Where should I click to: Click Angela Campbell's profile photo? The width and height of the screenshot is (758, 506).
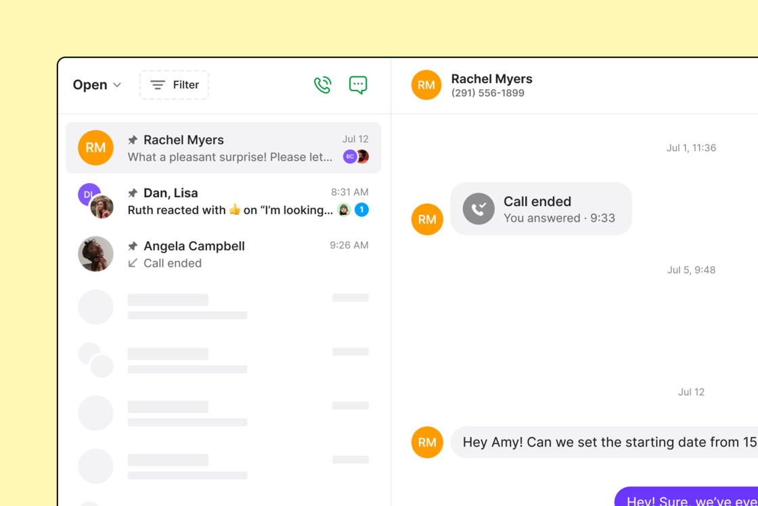(95, 254)
